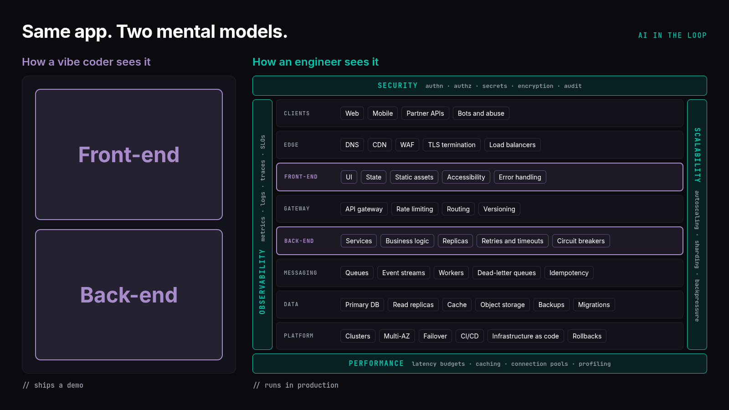Click the Object storage chip
This screenshot has height=410, width=729.
pyautogui.click(x=502, y=305)
